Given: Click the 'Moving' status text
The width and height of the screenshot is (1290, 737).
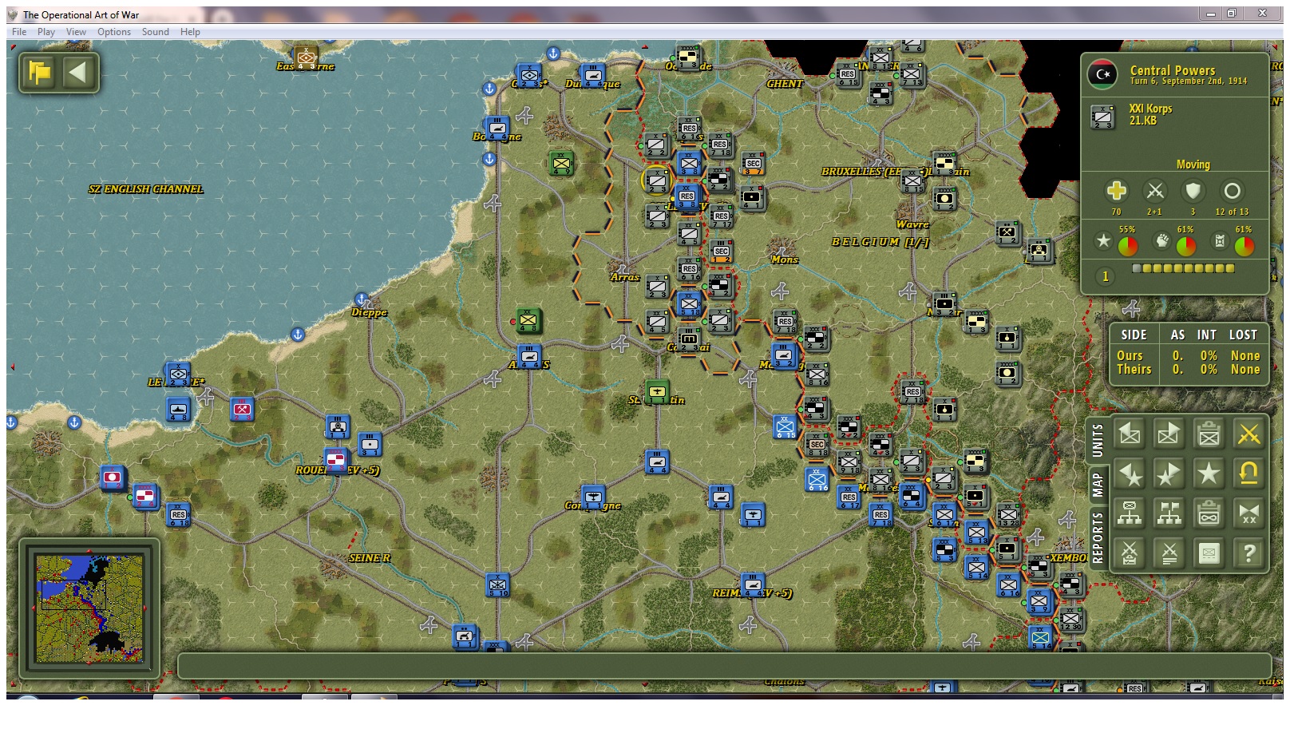Looking at the screenshot, I should [1193, 164].
